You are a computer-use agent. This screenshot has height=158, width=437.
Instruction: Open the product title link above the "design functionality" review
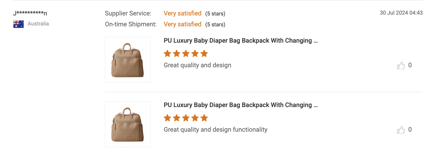(x=241, y=105)
